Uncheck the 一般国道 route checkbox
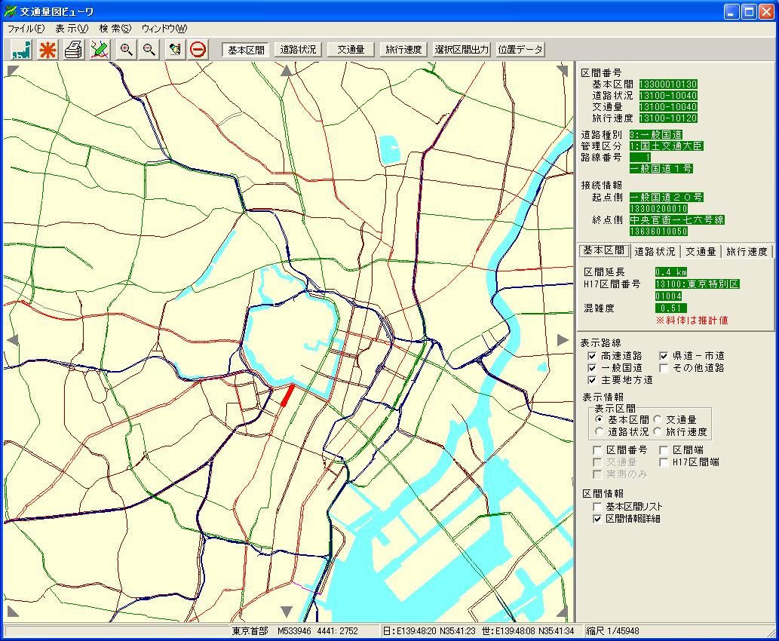 point(592,368)
